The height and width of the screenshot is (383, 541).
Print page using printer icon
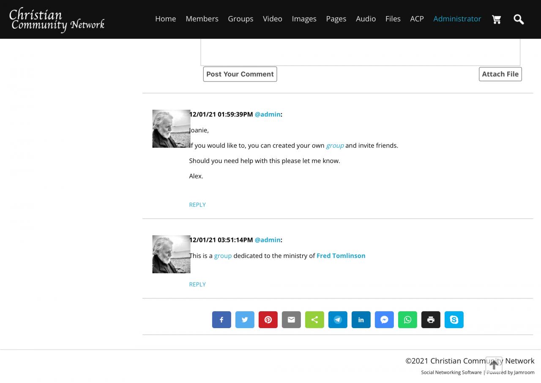point(431,320)
